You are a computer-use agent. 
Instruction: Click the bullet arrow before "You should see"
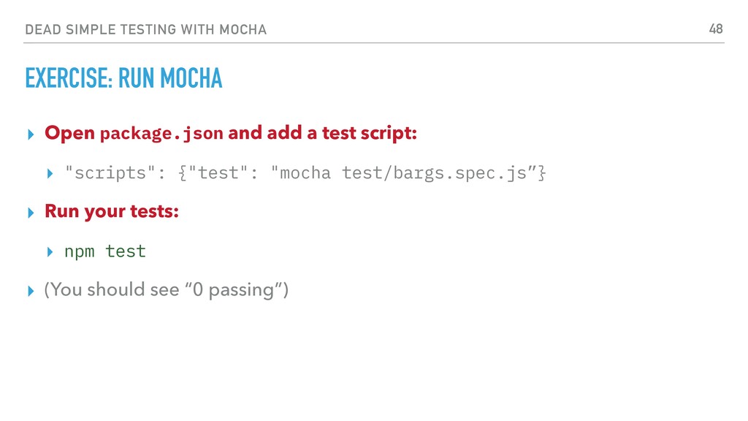[x=31, y=291]
